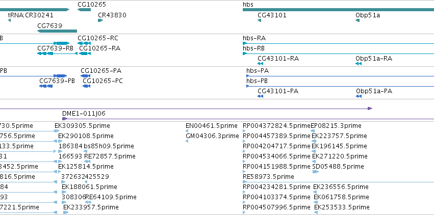Click the GM04306.3prime EST arrow

click(x=187, y=141)
